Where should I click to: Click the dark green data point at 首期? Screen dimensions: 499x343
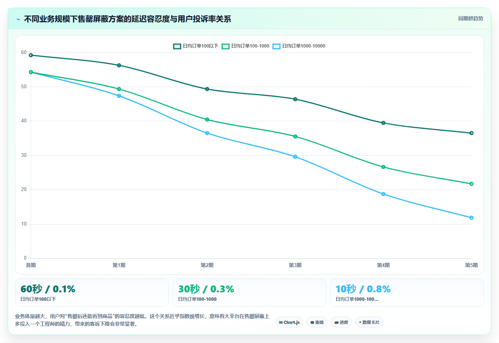point(31,55)
